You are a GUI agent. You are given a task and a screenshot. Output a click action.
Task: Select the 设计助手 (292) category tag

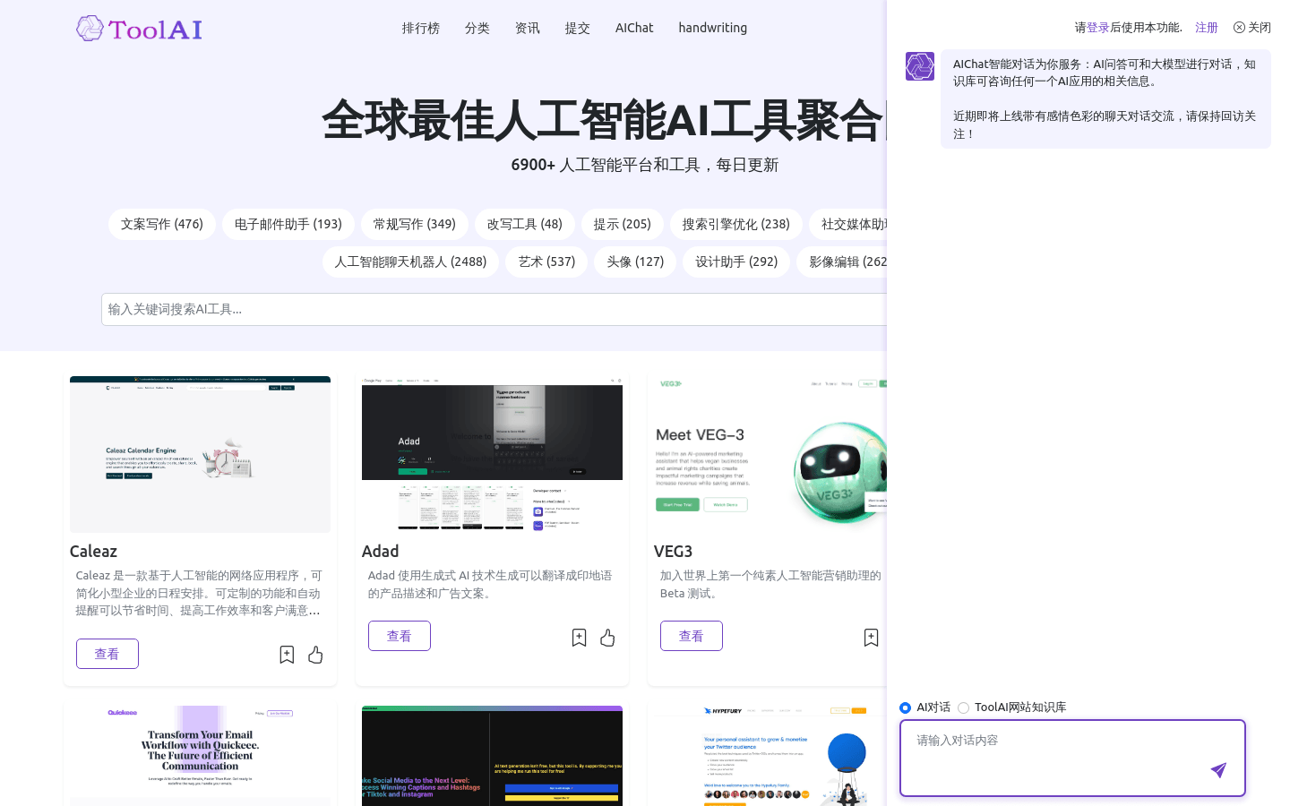point(736,262)
